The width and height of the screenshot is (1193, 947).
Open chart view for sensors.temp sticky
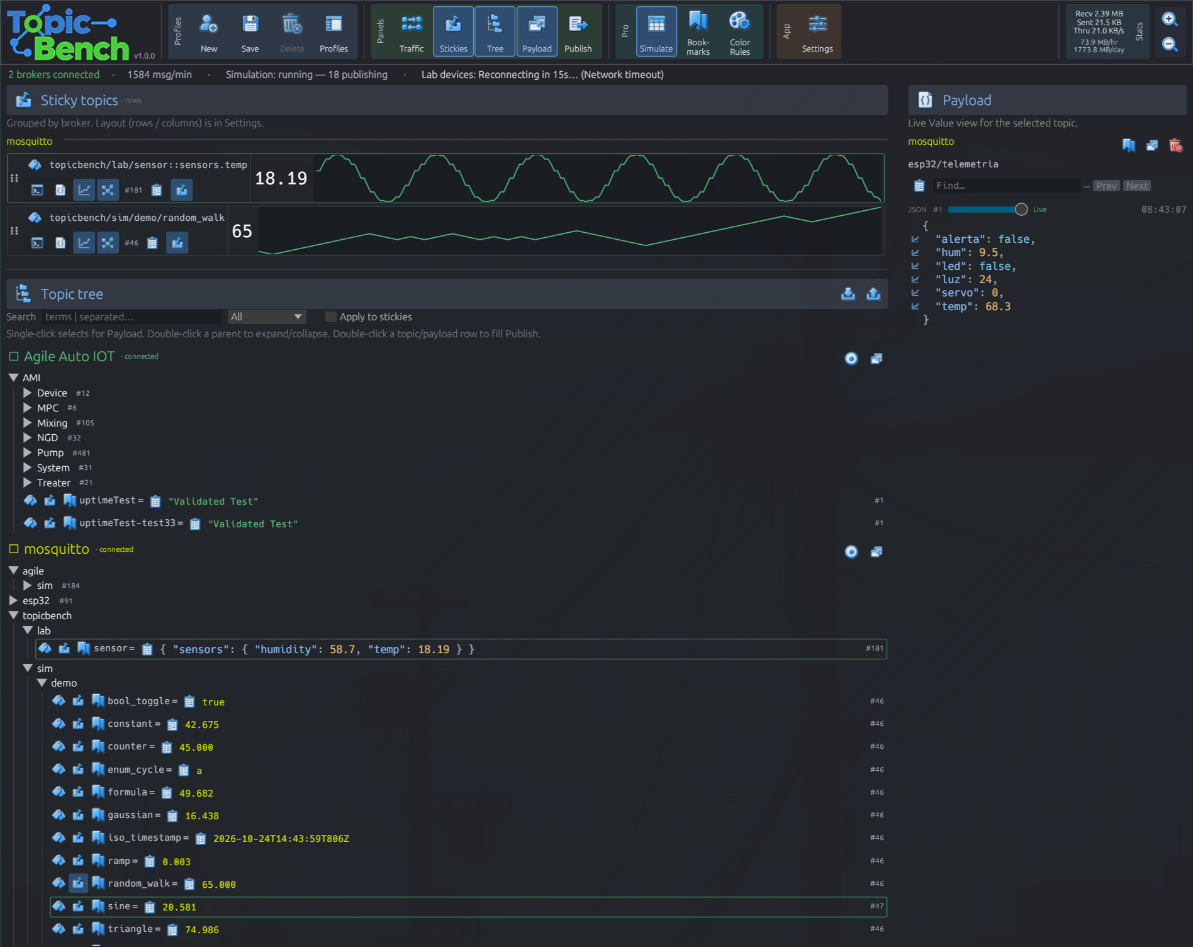point(84,190)
